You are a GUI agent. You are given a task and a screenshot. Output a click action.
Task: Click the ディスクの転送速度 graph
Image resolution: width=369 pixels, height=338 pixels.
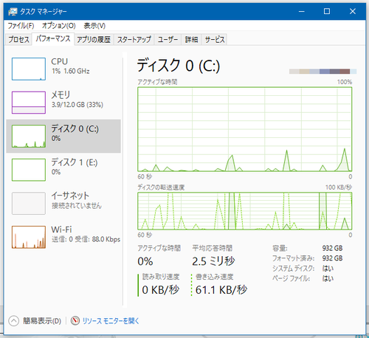(x=245, y=211)
